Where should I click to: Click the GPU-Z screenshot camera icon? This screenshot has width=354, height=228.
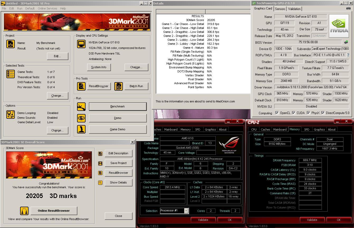[x=348, y=8]
